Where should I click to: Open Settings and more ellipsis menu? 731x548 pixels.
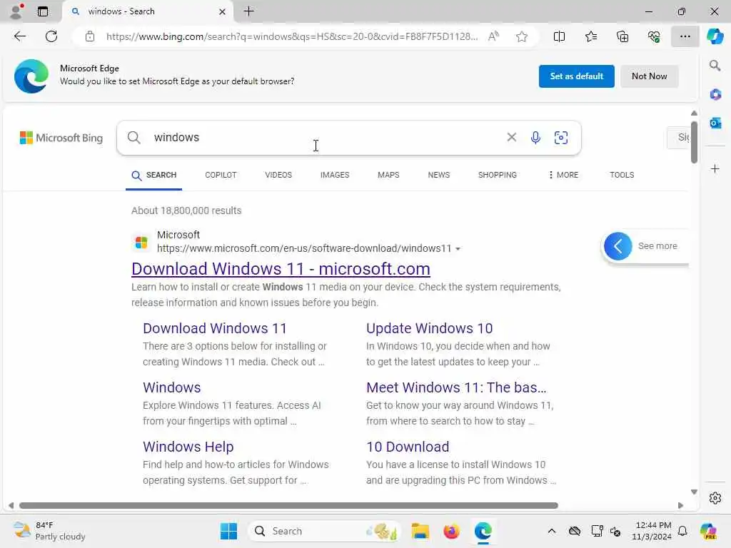tap(685, 36)
